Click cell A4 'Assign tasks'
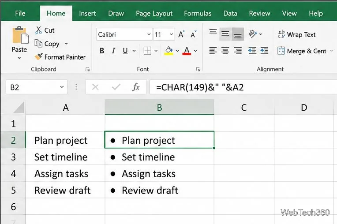Image resolution: width=337 pixels, height=224 pixels. (x=65, y=174)
